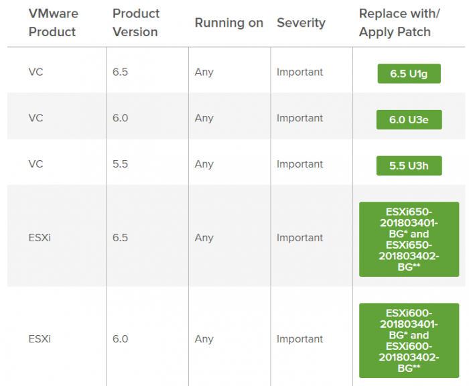Open the 6.0 U3e patch link
Image resolution: width=469 pixels, height=386 pixels.
(409, 120)
